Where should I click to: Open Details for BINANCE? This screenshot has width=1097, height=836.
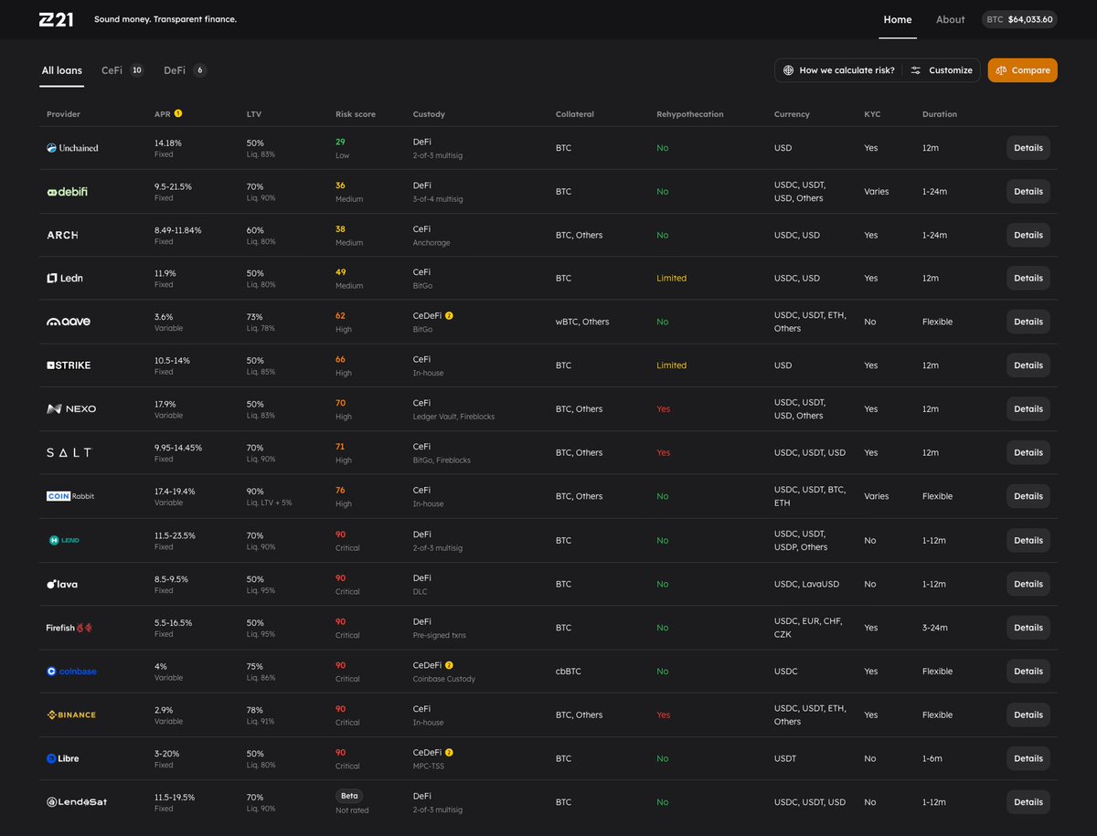tap(1028, 714)
